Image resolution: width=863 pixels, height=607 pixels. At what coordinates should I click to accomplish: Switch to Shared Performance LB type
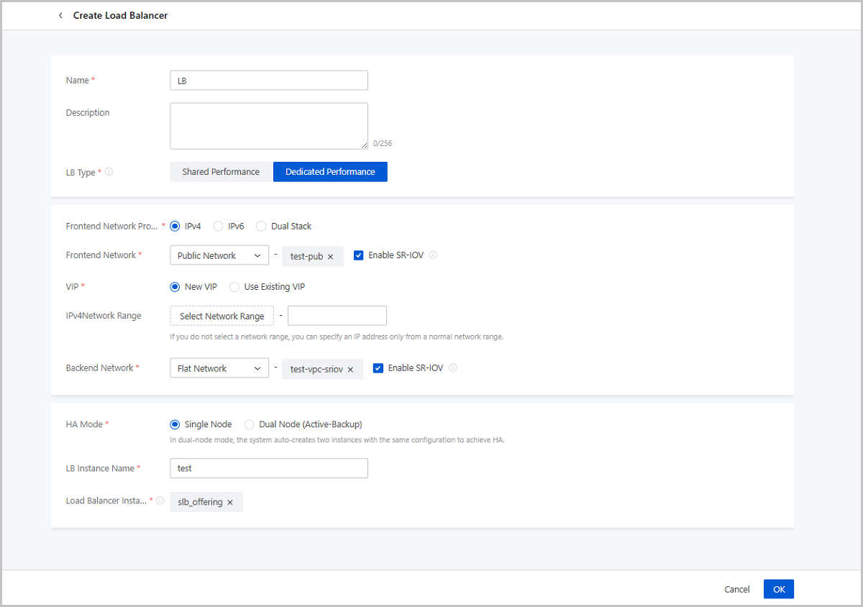[221, 172]
